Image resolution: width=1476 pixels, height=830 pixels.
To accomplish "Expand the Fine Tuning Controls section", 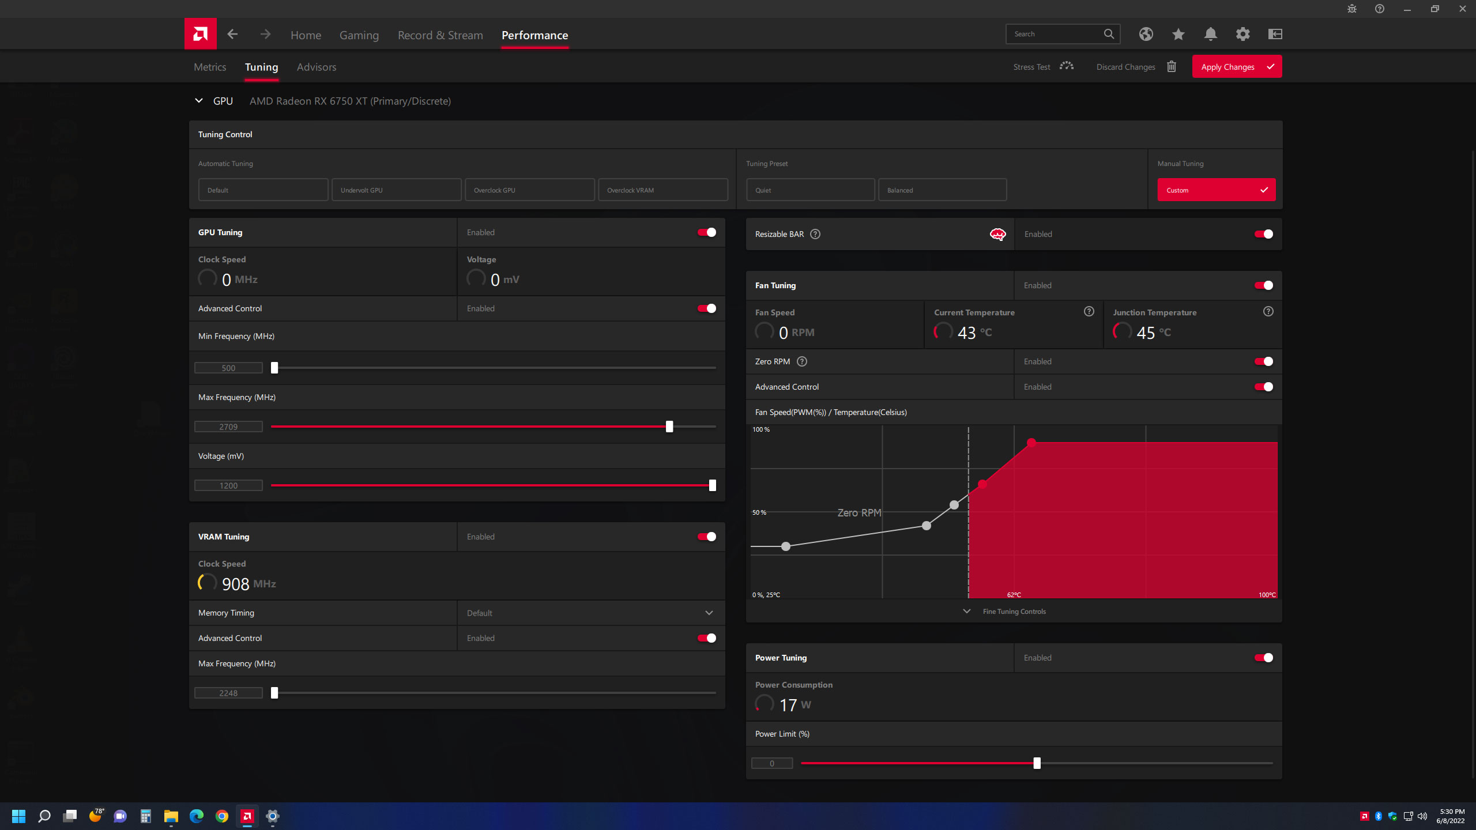I will click(x=967, y=611).
